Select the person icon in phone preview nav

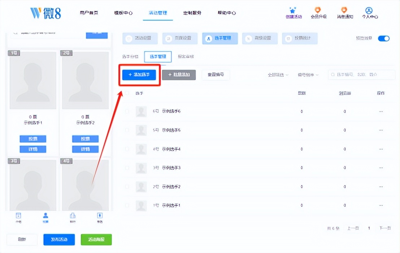(x=45, y=216)
